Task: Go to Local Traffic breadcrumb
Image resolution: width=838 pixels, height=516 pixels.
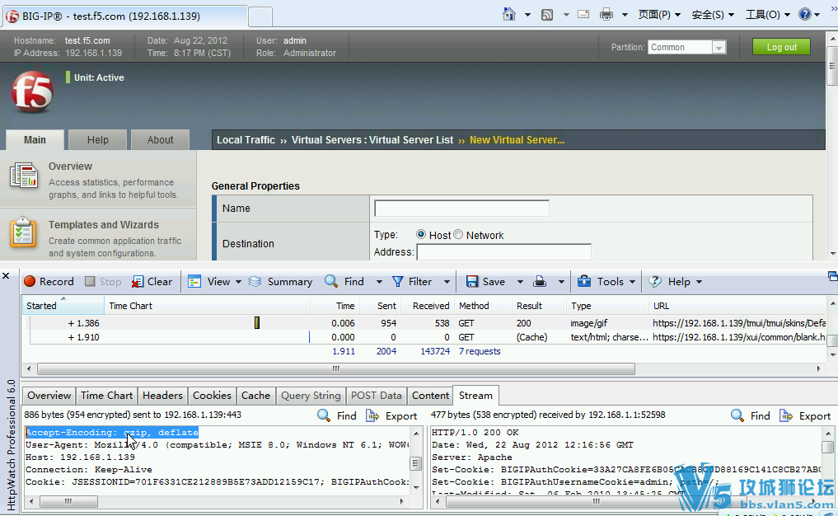Action: pos(246,140)
